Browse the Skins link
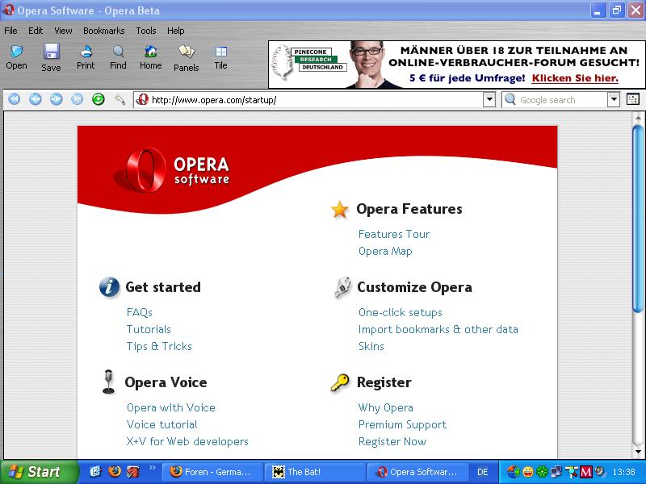Viewport: 646px width, 484px height. point(371,346)
